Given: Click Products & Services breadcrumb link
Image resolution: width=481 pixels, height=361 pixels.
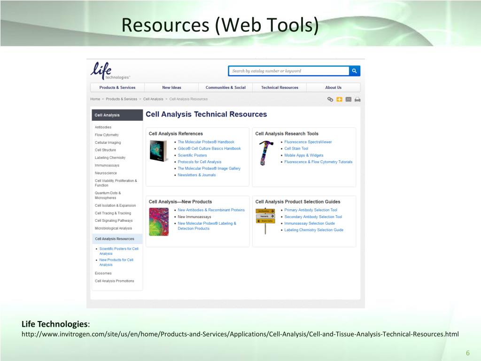Looking at the screenshot, I should pyautogui.click(x=122, y=99).
